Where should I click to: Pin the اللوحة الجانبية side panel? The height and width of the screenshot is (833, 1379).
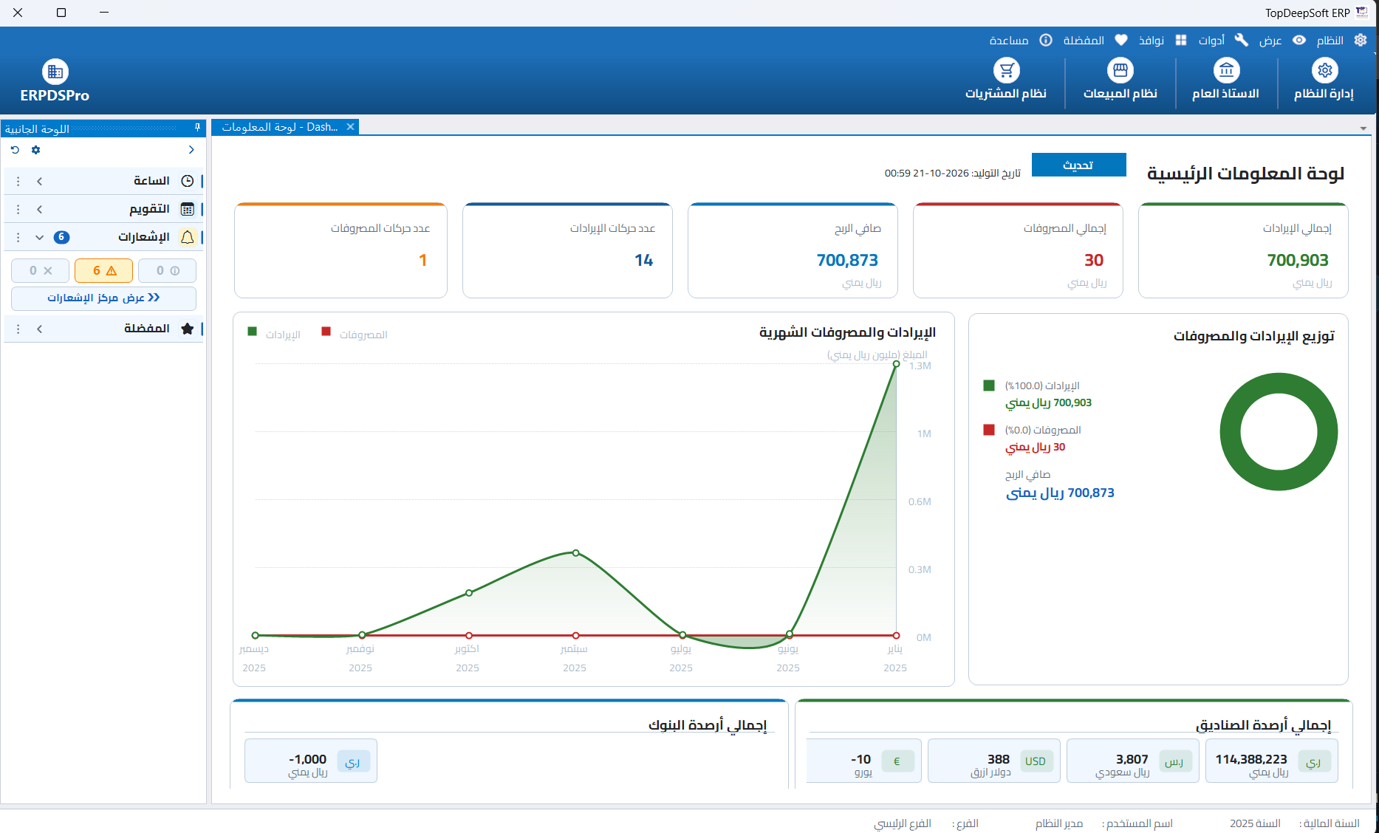pos(197,128)
